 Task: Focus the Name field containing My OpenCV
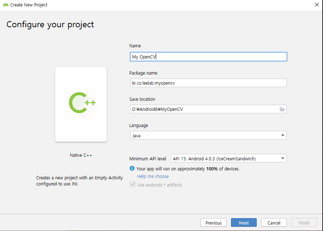coord(208,57)
